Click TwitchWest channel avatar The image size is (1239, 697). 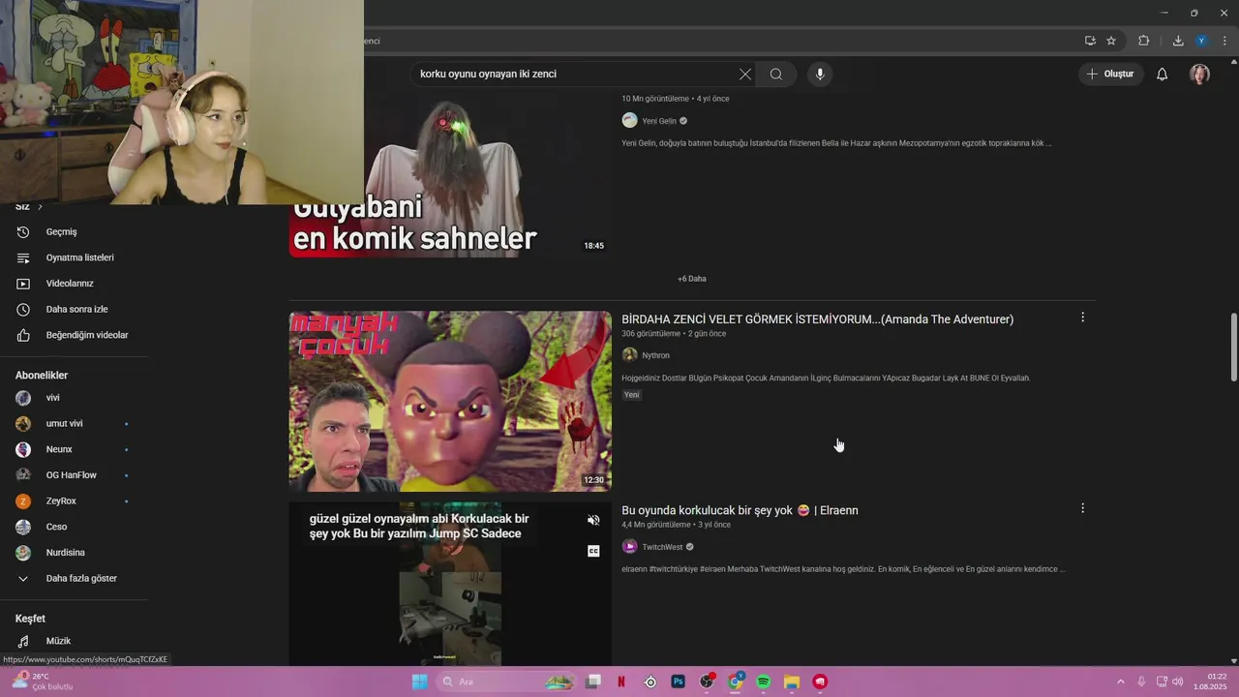click(629, 547)
